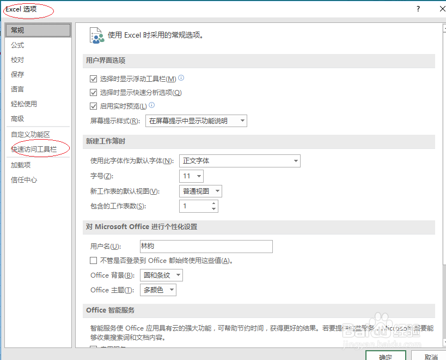Open the Office 背景 圆和条纹 dropdown
The image size is (446, 360).
[x=161, y=275]
